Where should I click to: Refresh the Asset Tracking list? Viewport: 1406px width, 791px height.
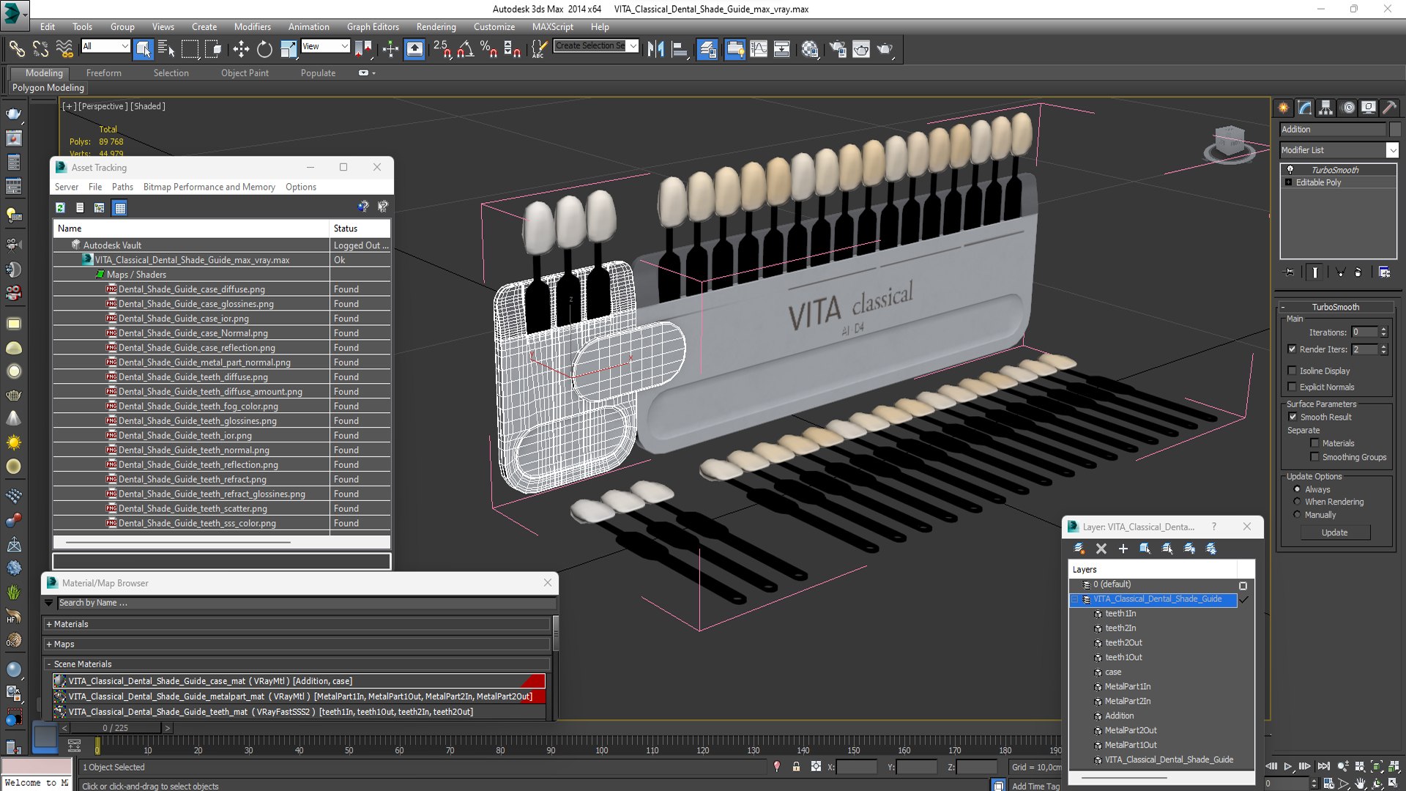click(x=61, y=208)
